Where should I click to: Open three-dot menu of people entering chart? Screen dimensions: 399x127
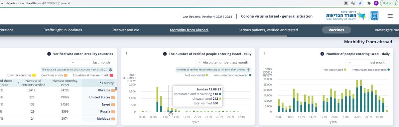pos(265,54)
